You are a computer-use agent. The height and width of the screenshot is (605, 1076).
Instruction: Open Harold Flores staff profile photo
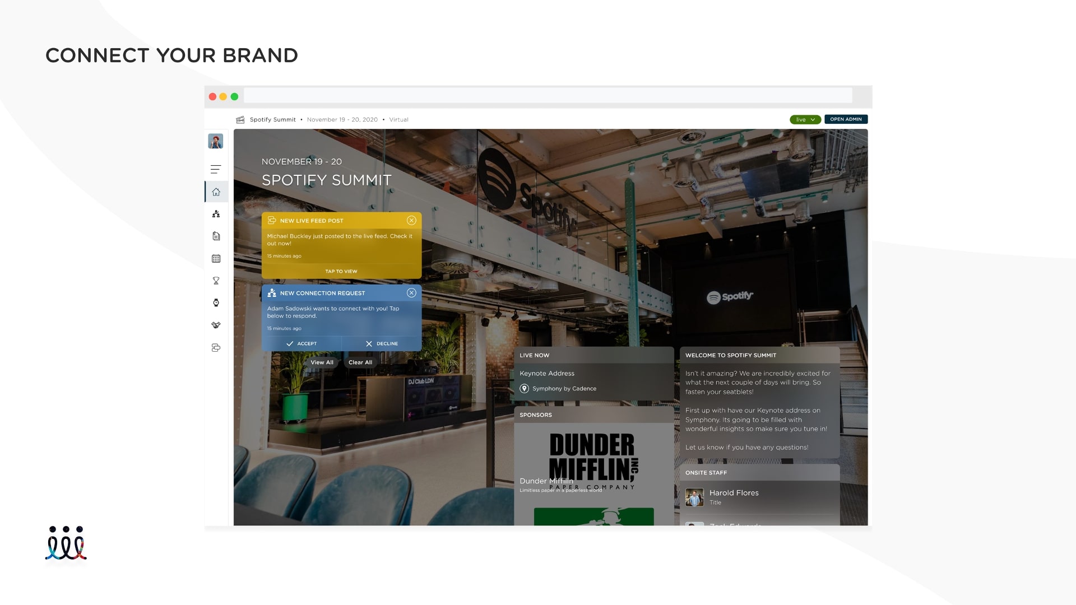coord(694,497)
